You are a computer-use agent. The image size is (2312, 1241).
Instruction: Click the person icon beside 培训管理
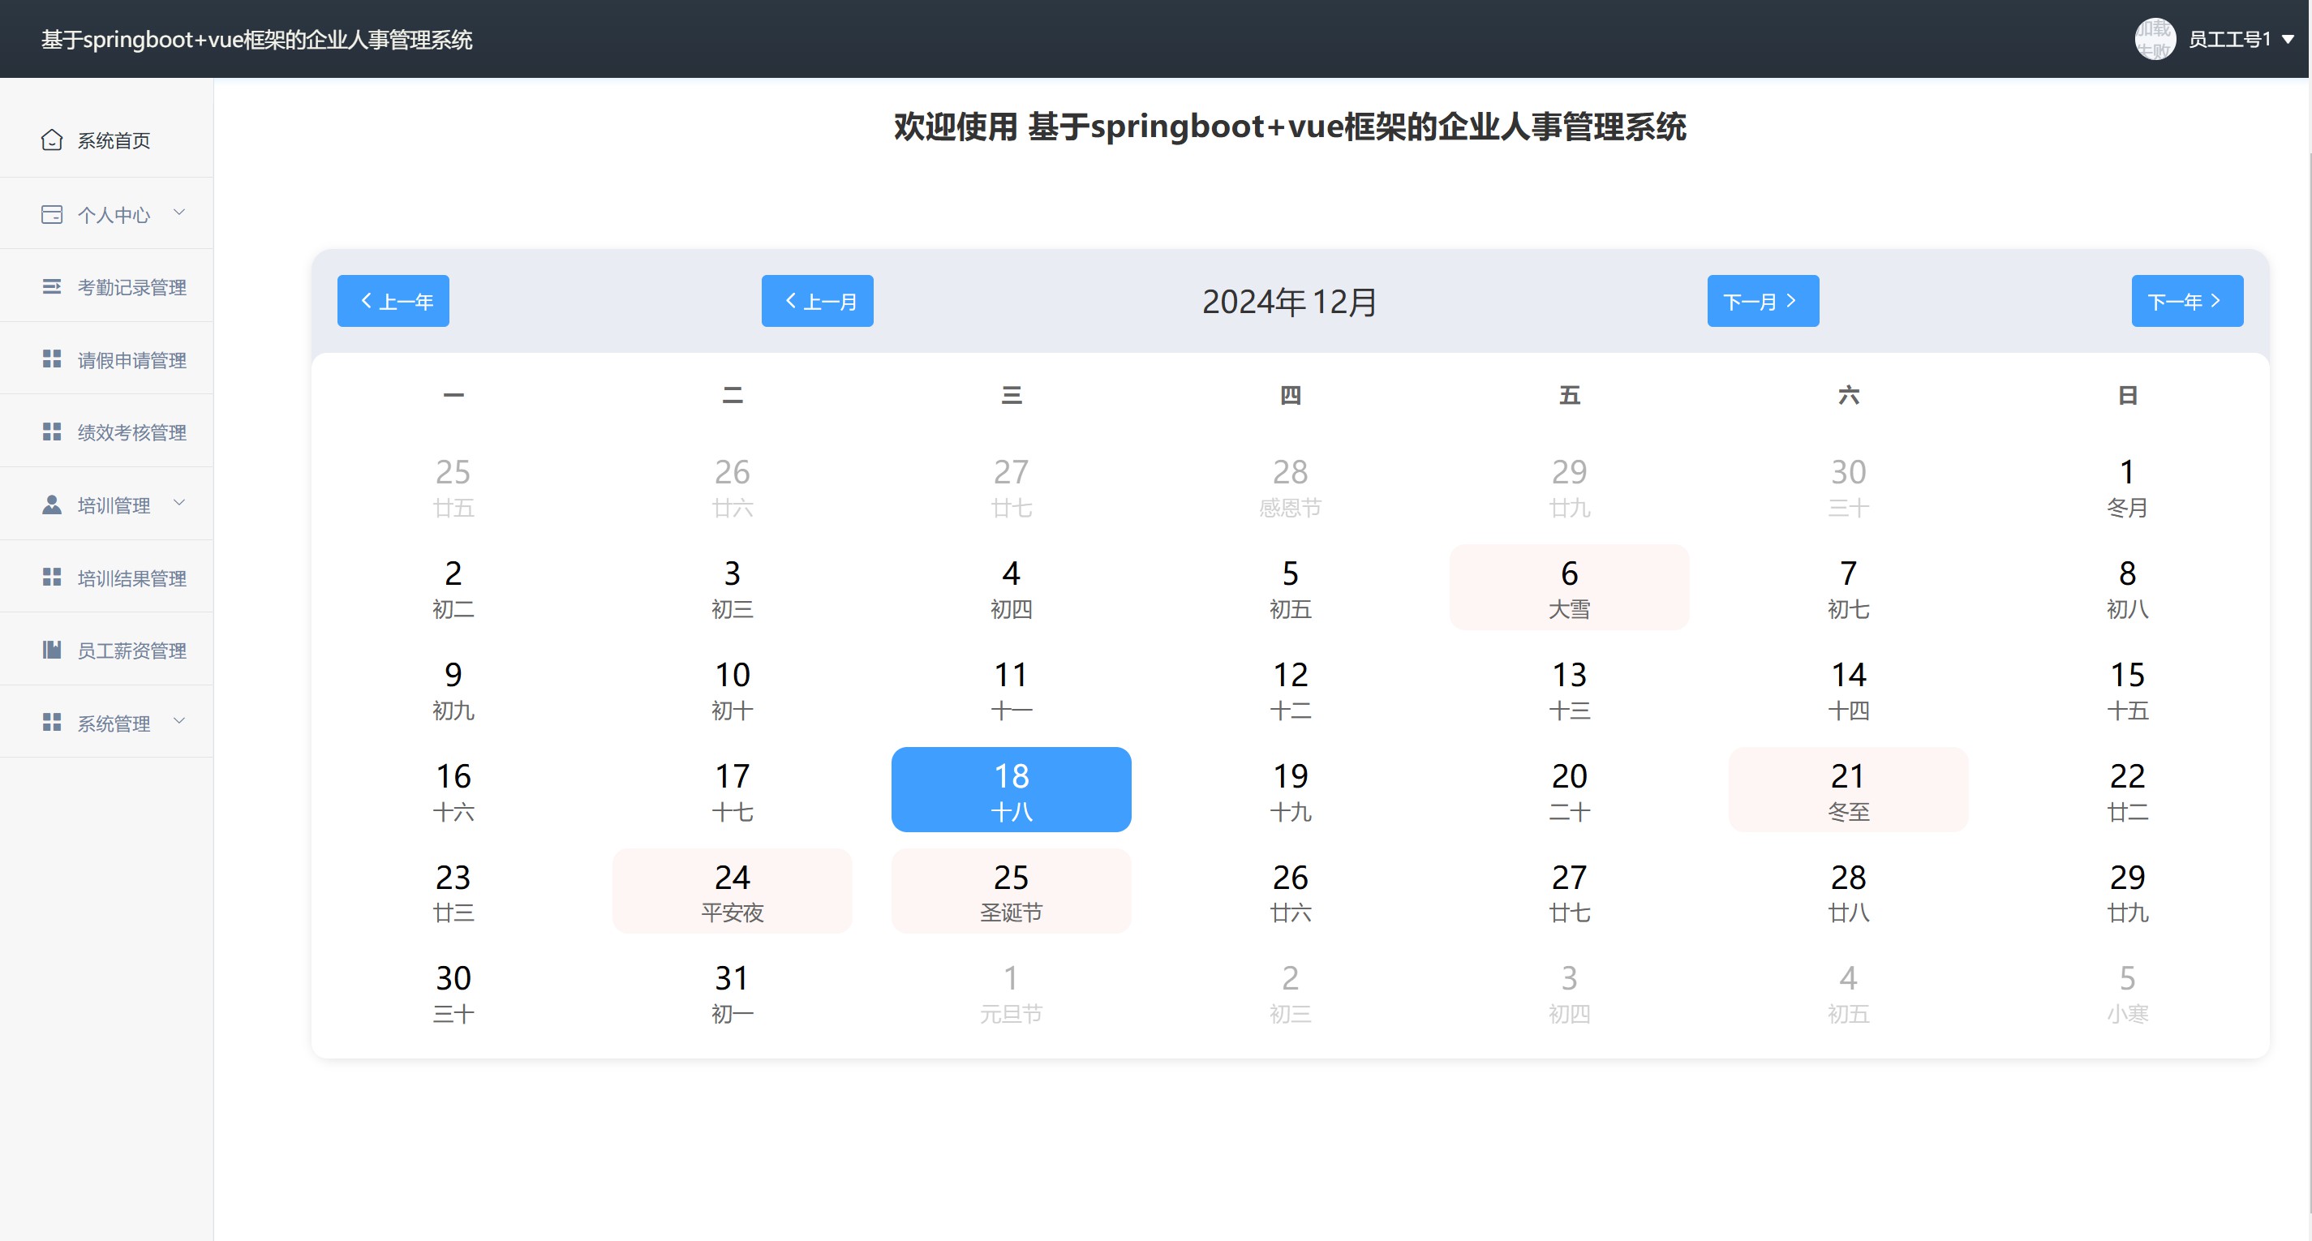[52, 505]
